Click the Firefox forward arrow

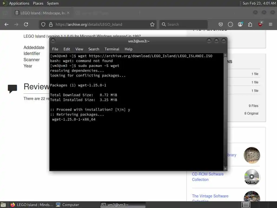[x=16, y=24]
